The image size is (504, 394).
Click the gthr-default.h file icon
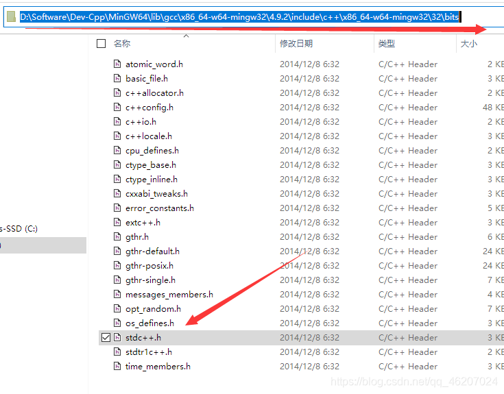click(x=117, y=251)
